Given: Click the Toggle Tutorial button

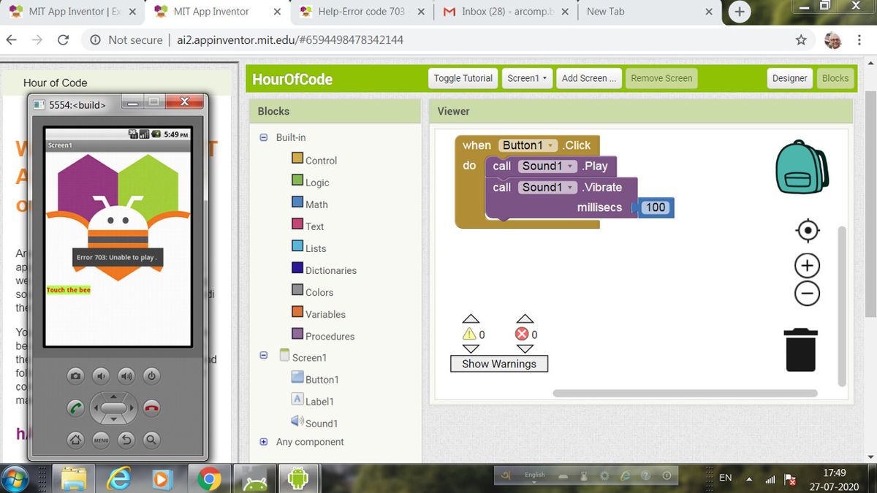Looking at the screenshot, I should (462, 78).
